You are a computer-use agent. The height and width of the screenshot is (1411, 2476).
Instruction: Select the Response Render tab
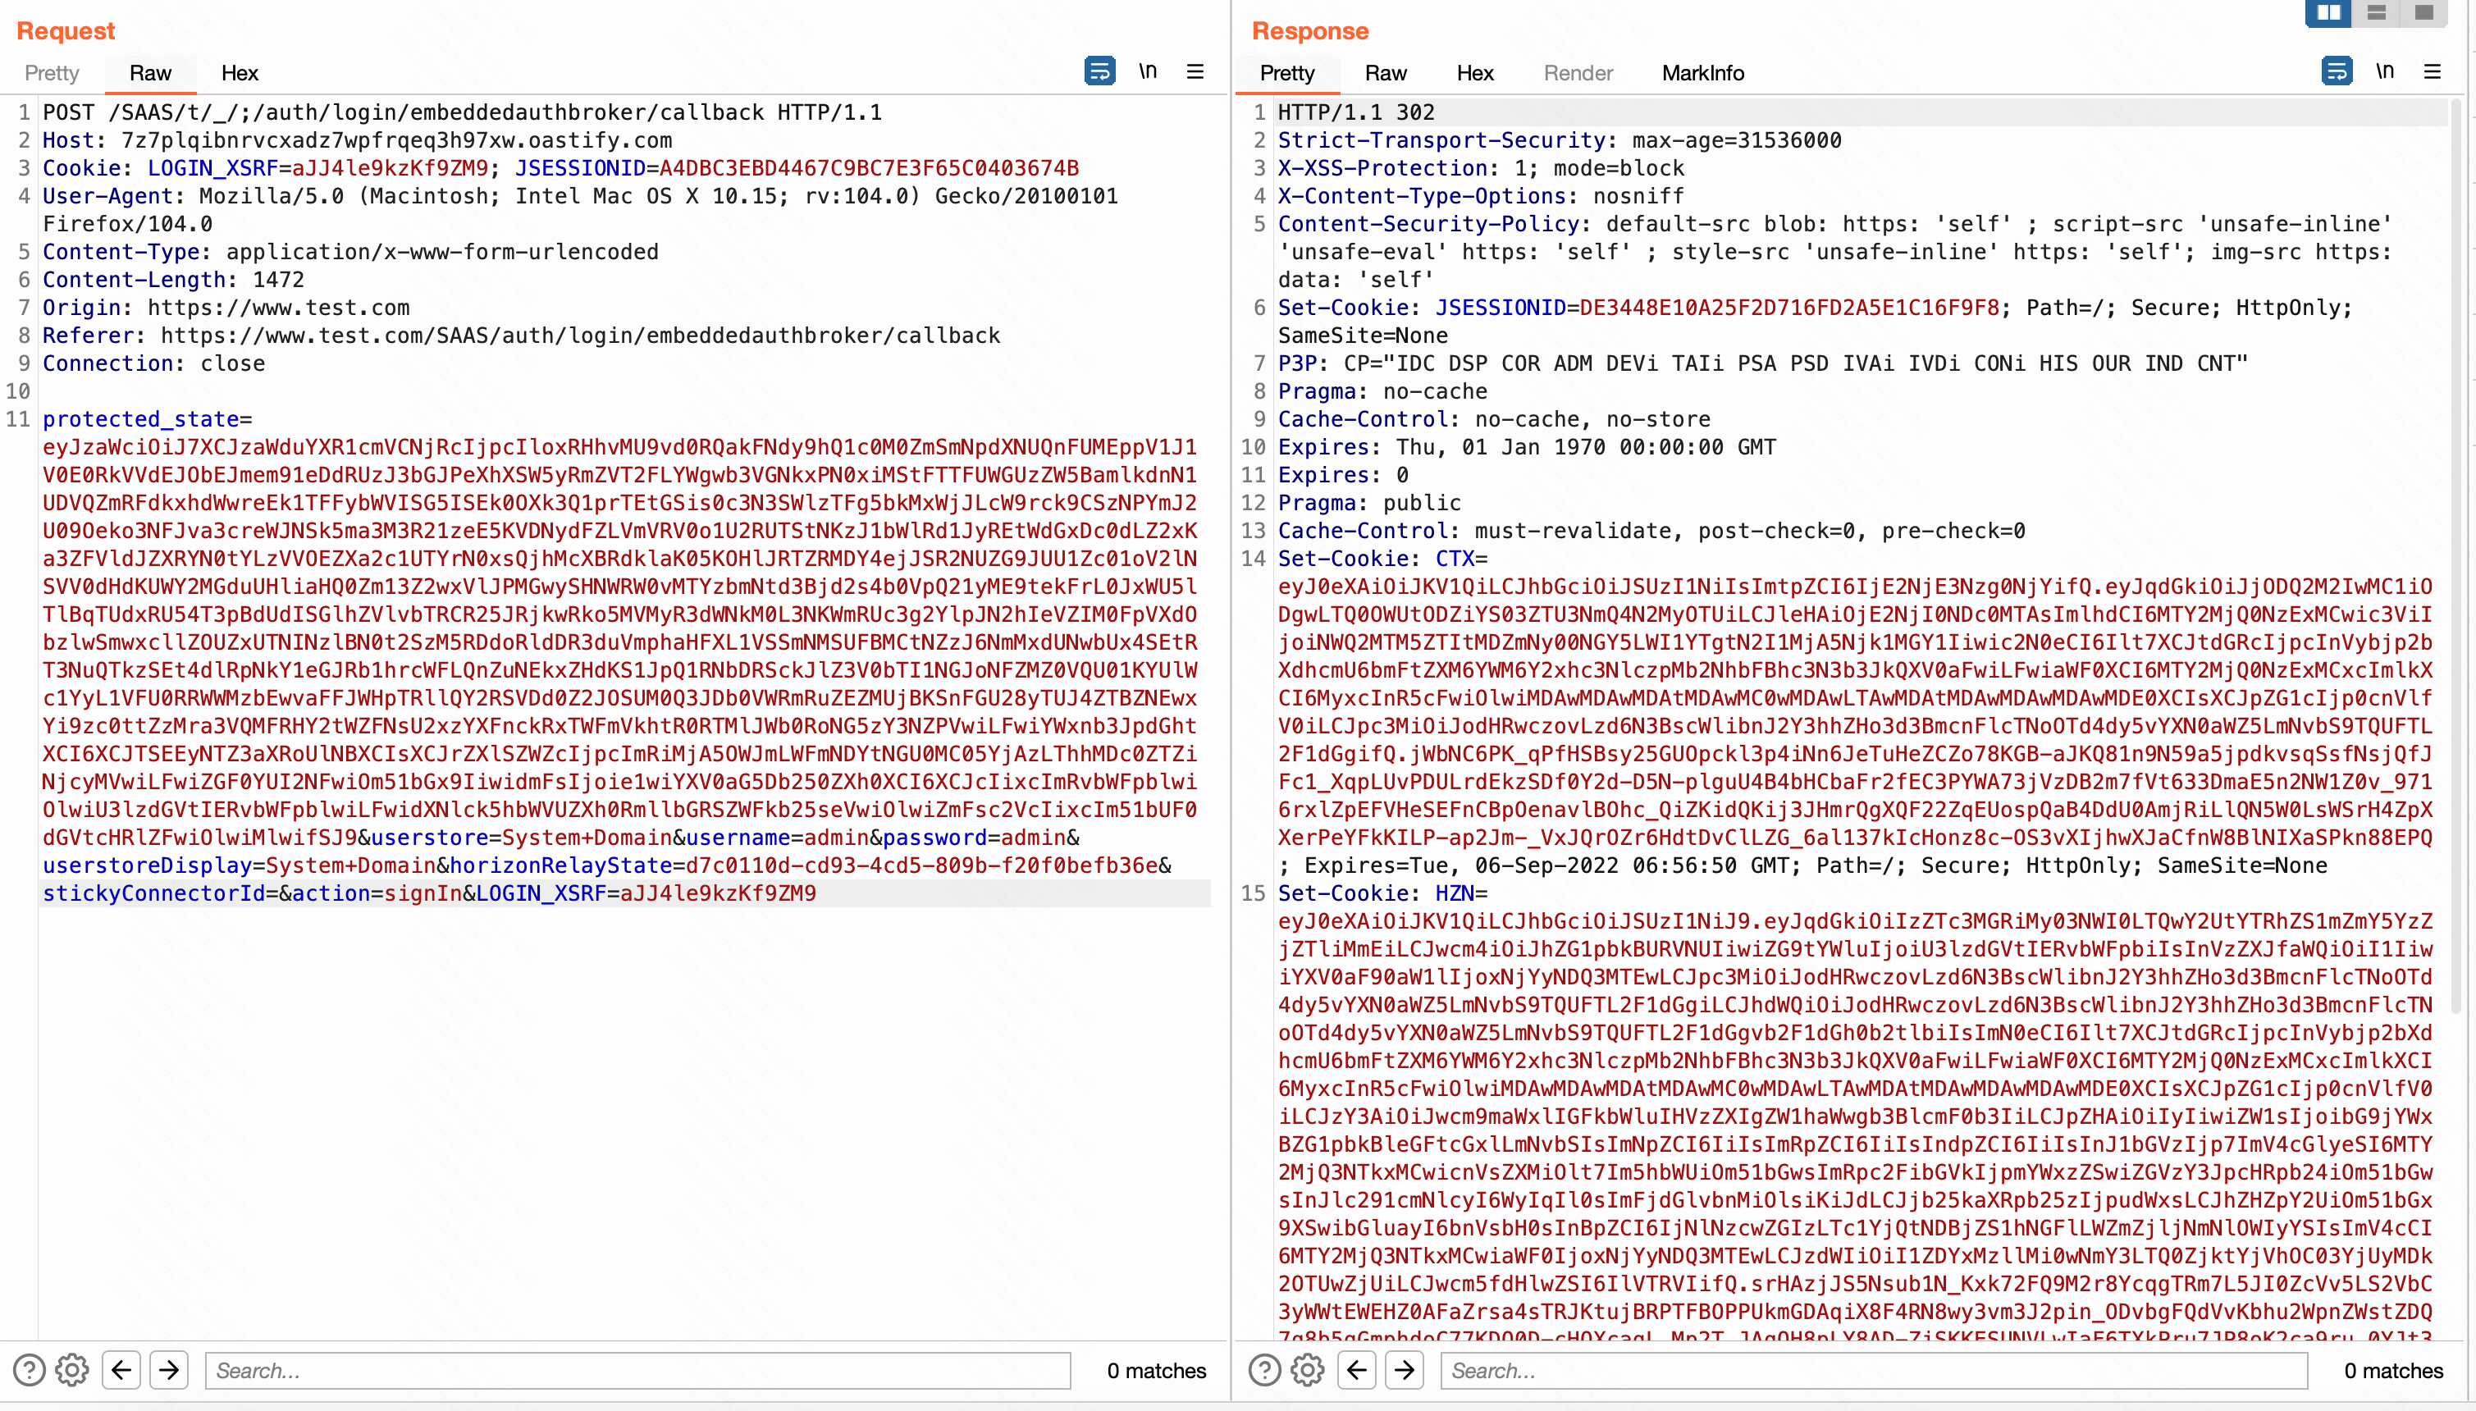[1578, 73]
